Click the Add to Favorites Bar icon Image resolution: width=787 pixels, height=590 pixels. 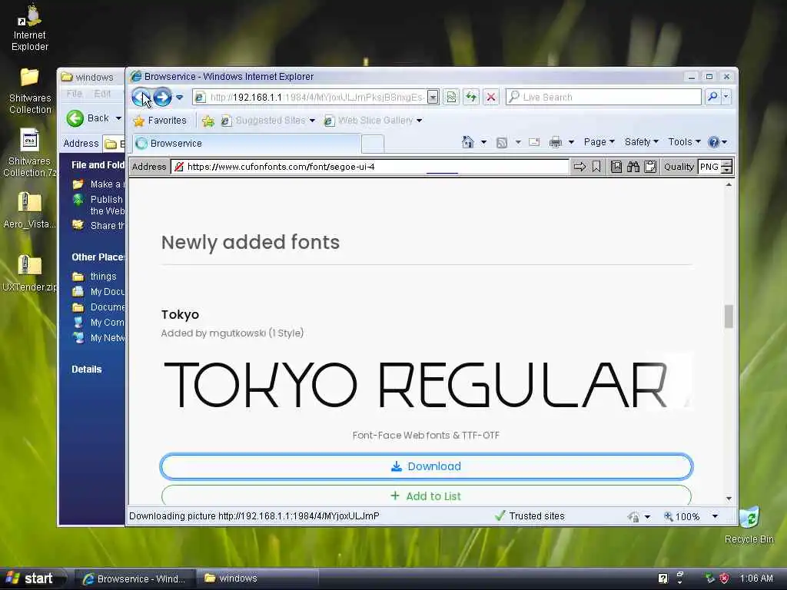click(208, 121)
